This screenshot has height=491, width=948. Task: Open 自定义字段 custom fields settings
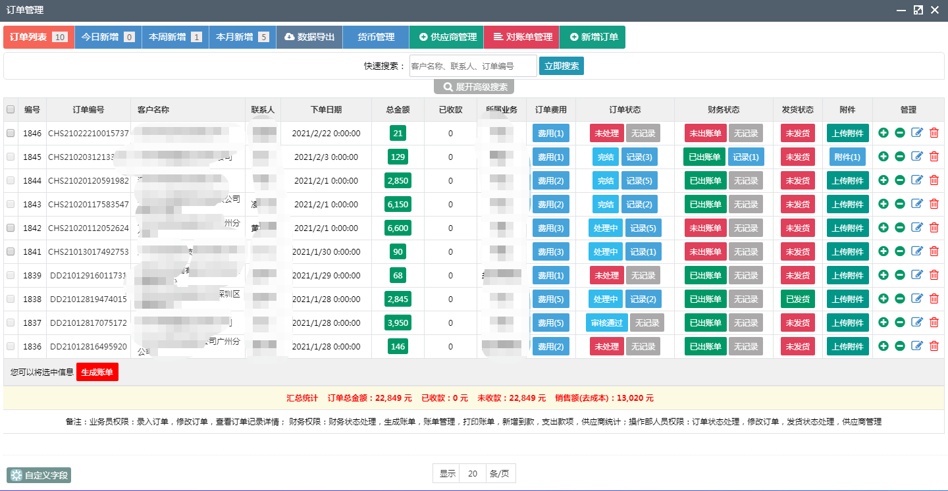pos(39,475)
